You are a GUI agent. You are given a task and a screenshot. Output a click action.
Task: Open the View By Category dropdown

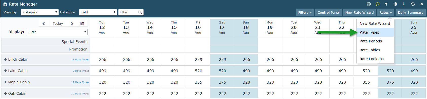[40, 12]
